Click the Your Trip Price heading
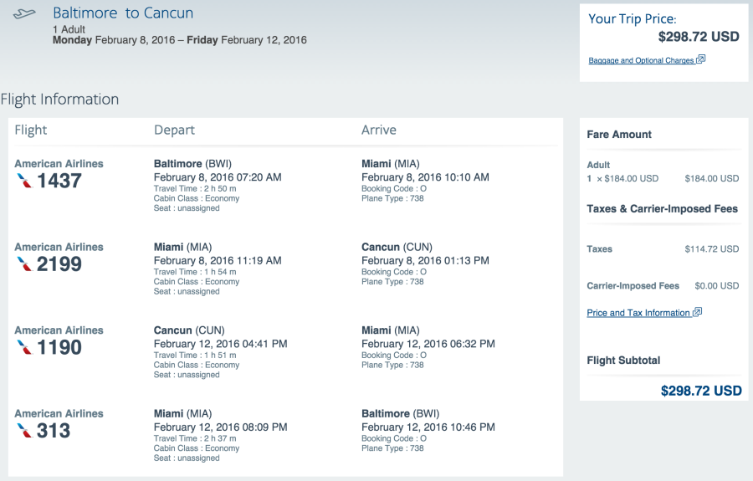This screenshot has width=753, height=481. tap(633, 18)
